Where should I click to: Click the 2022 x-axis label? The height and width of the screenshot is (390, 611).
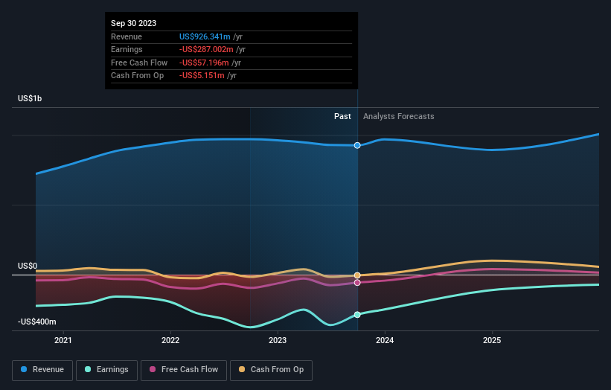point(170,340)
